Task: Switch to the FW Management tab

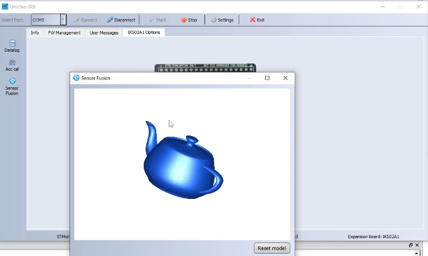Action: click(x=64, y=33)
